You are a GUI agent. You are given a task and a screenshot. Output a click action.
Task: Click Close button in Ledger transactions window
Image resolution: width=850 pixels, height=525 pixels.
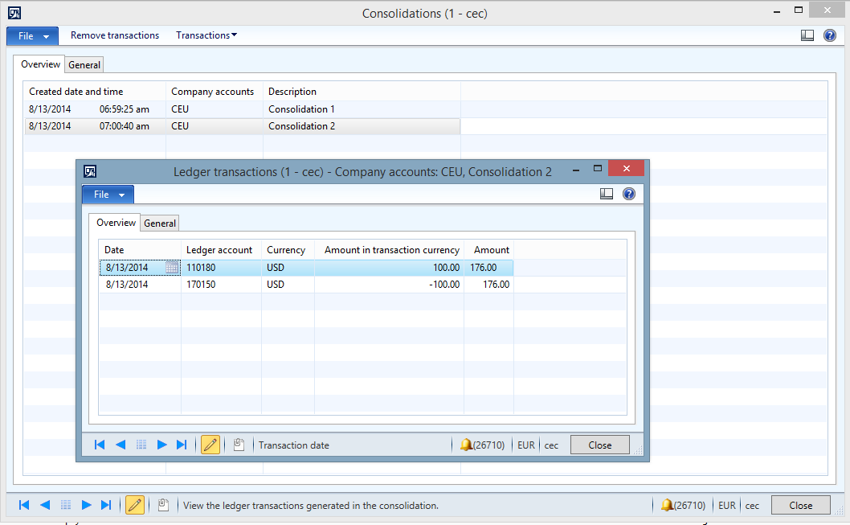tap(599, 445)
